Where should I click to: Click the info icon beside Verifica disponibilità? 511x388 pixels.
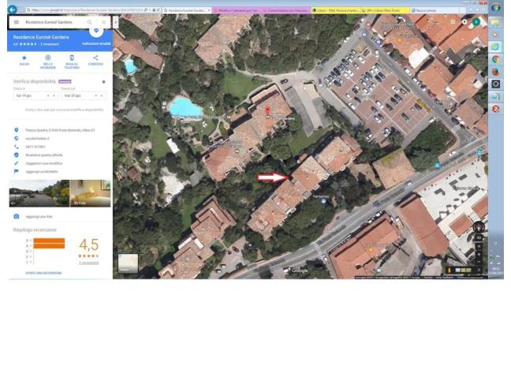103,82
